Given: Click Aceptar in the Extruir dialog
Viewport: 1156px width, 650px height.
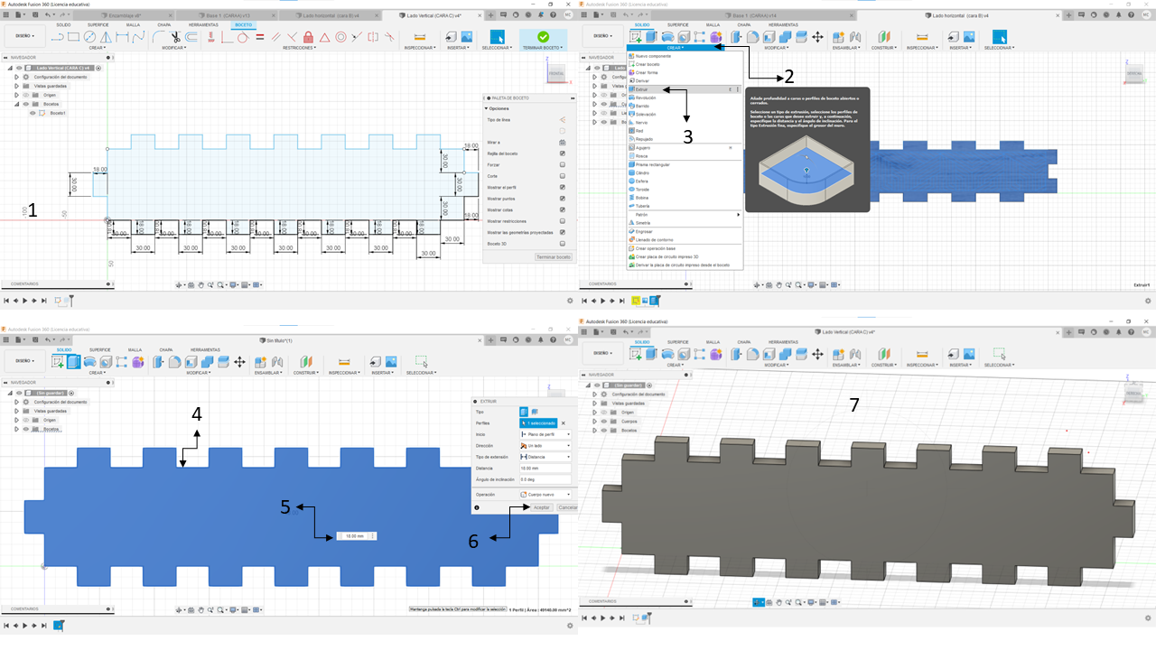Looking at the screenshot, I should tap(541, 507).
